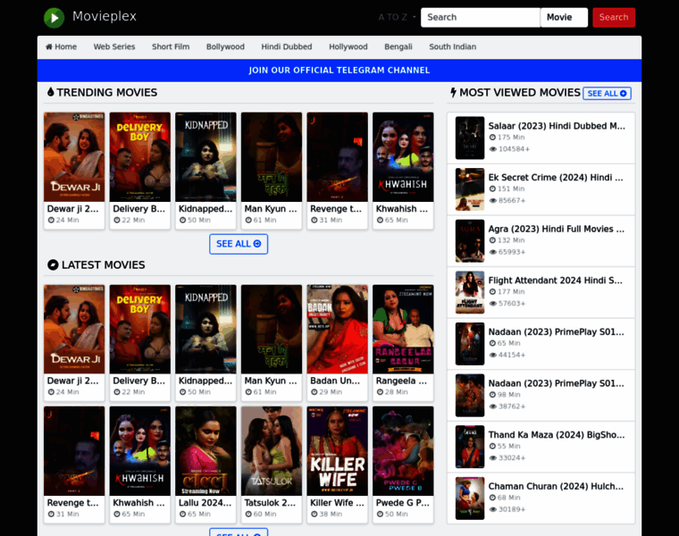Open the Bengali category
Screen dimensions: 679x536
point(398,46)
